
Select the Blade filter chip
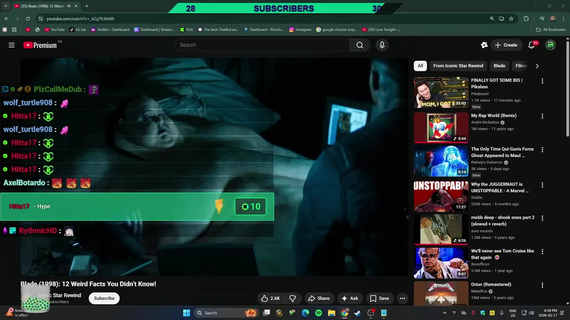coord(499,66)
